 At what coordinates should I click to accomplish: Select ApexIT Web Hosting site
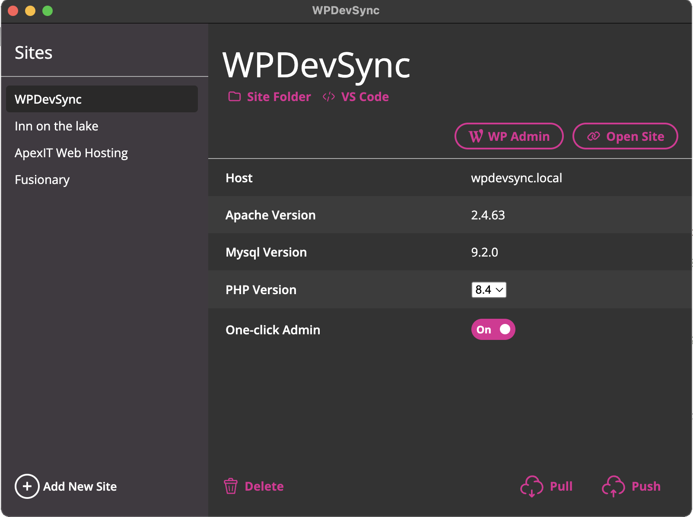102,152
